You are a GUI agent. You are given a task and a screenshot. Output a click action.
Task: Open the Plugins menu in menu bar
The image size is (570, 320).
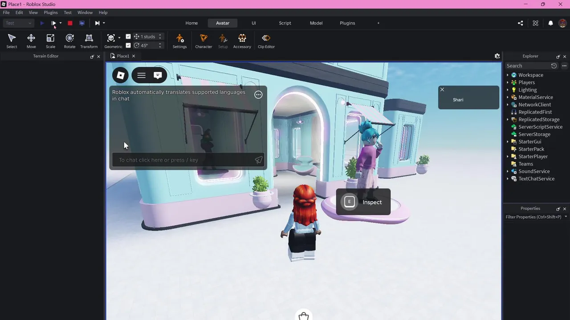pos(51,12)
